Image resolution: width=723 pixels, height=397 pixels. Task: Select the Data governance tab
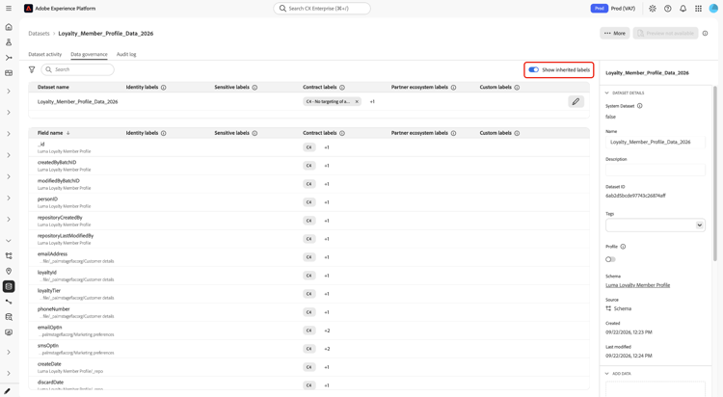[89, 54]
